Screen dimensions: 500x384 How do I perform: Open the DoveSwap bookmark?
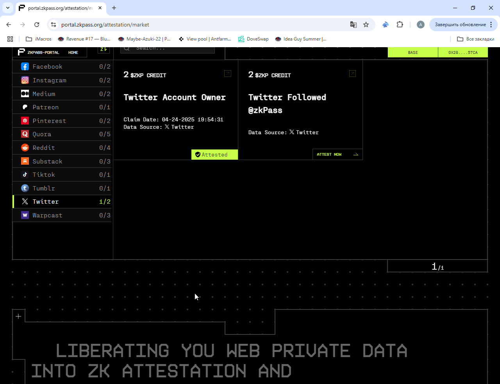click(254, 39)
